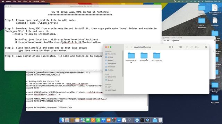Click the Finder Tags toolbar button

tap(191, 47)
